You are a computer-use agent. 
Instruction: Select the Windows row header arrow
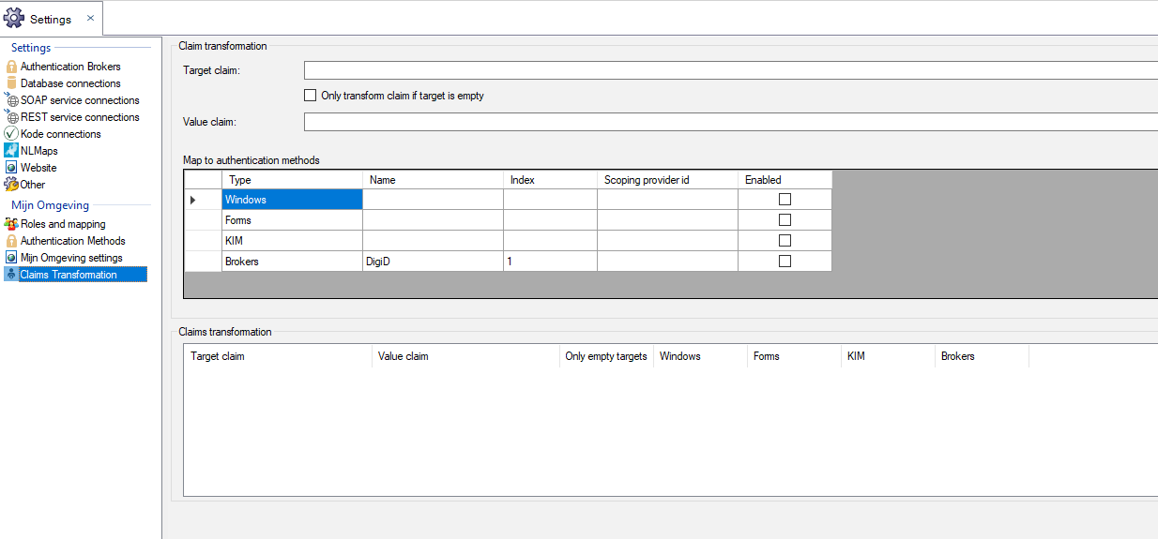pos(203,200)
